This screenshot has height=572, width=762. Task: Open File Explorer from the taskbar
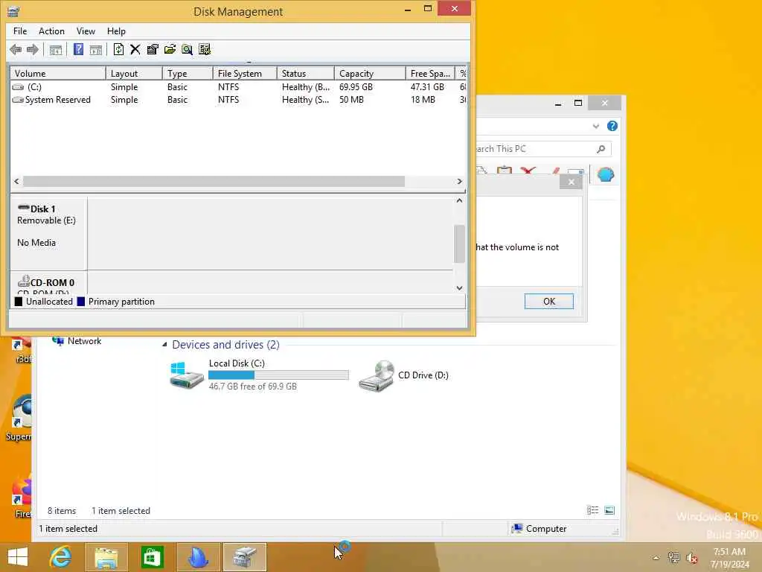106,557
